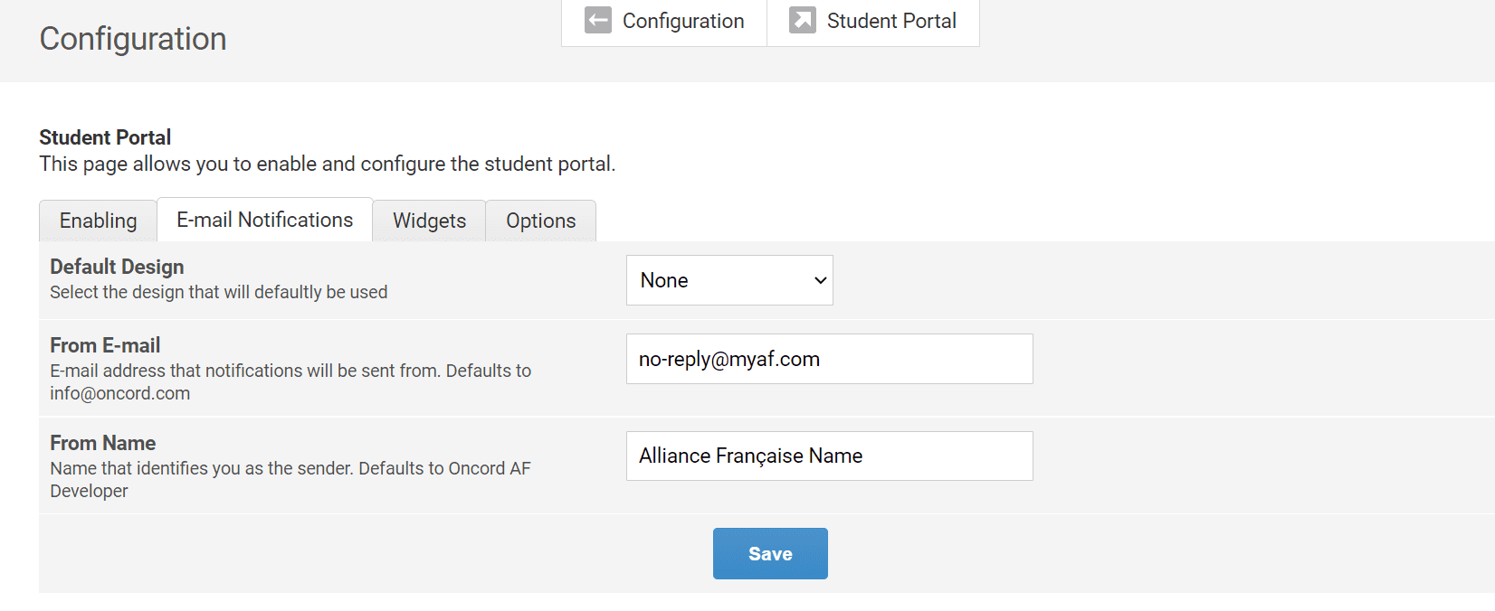
Task: Open the Widgets tab
Action: [x=429, y=221]
